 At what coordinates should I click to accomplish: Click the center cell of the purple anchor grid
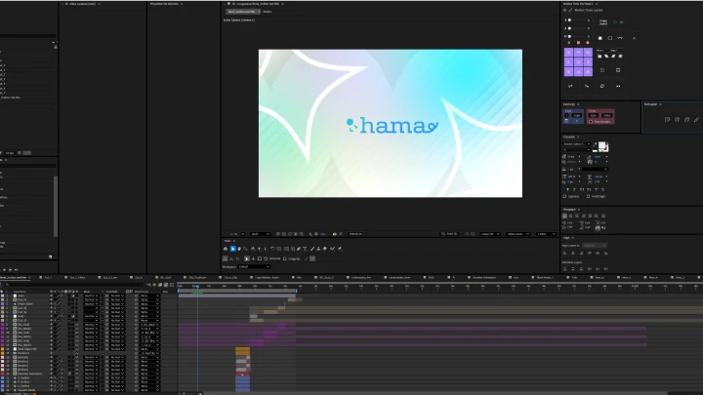(578, 61)
